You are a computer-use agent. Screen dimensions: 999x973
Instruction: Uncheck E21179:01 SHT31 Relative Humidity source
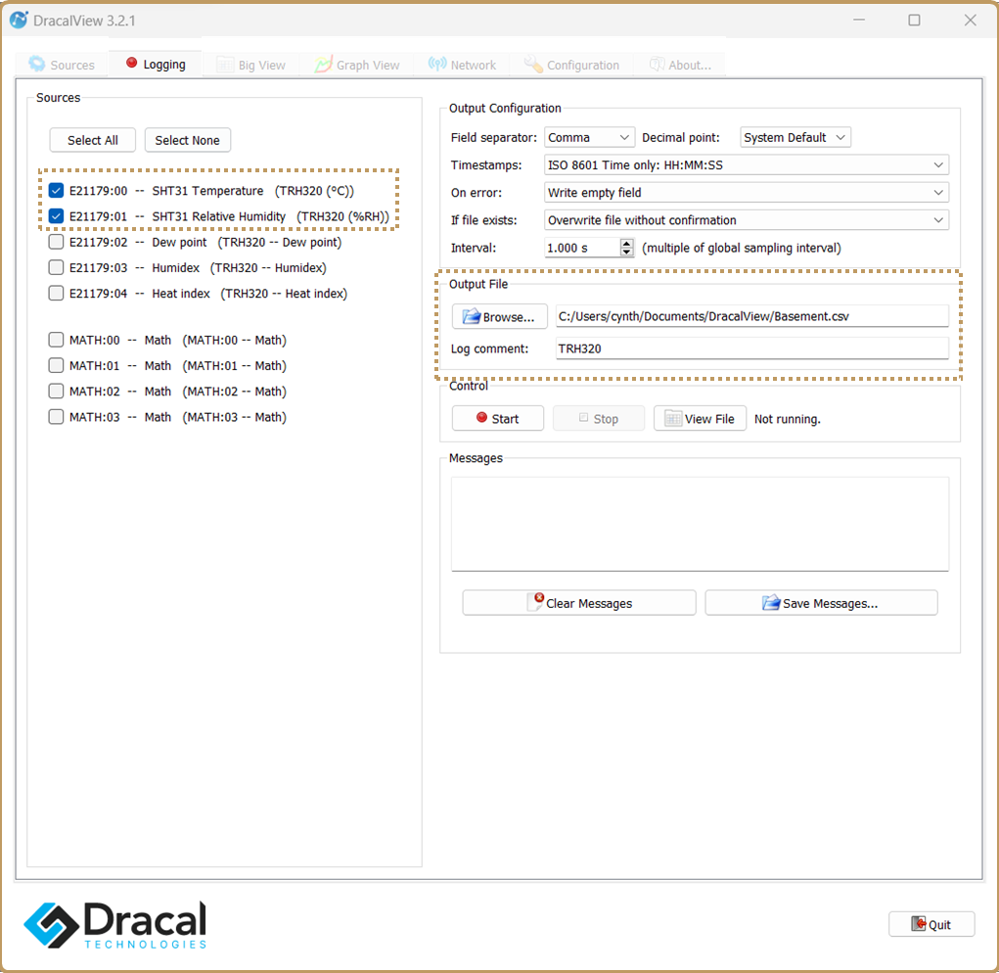coord(56,216)
